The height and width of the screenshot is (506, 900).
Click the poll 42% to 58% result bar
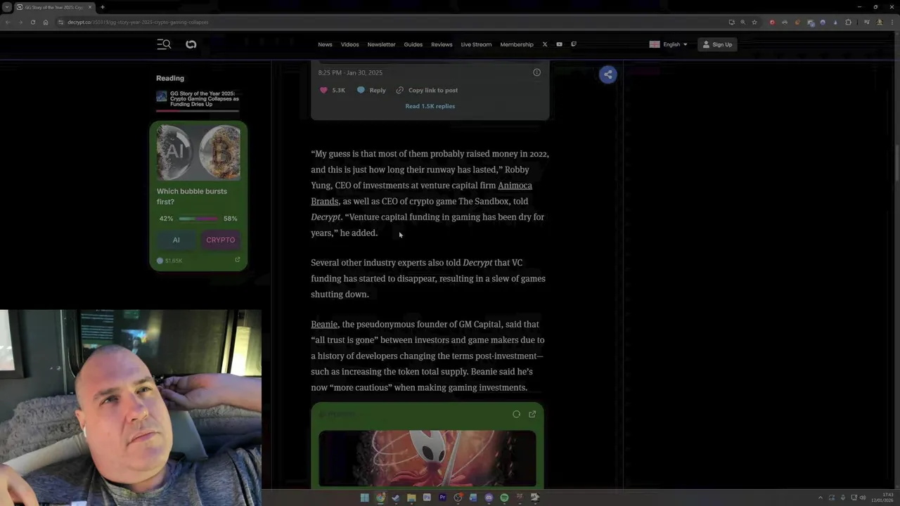point(198,219)
